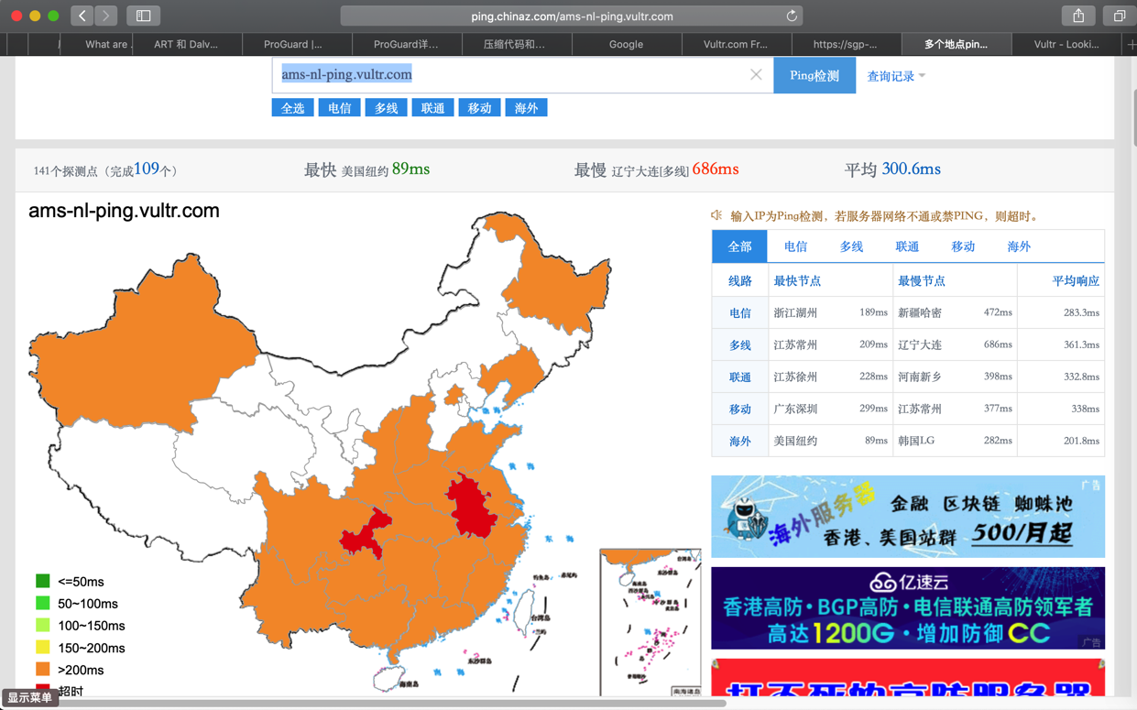The image size is (1137, 710).
Task: Toggle the 海外 filter below search box
Action: click(526, 108)
